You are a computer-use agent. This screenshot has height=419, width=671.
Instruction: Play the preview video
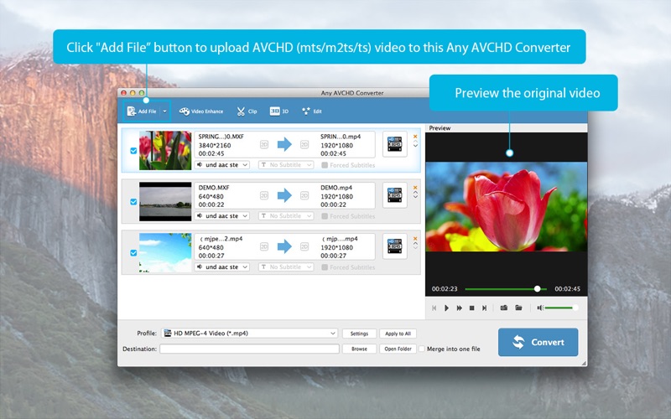coord(446,308)
